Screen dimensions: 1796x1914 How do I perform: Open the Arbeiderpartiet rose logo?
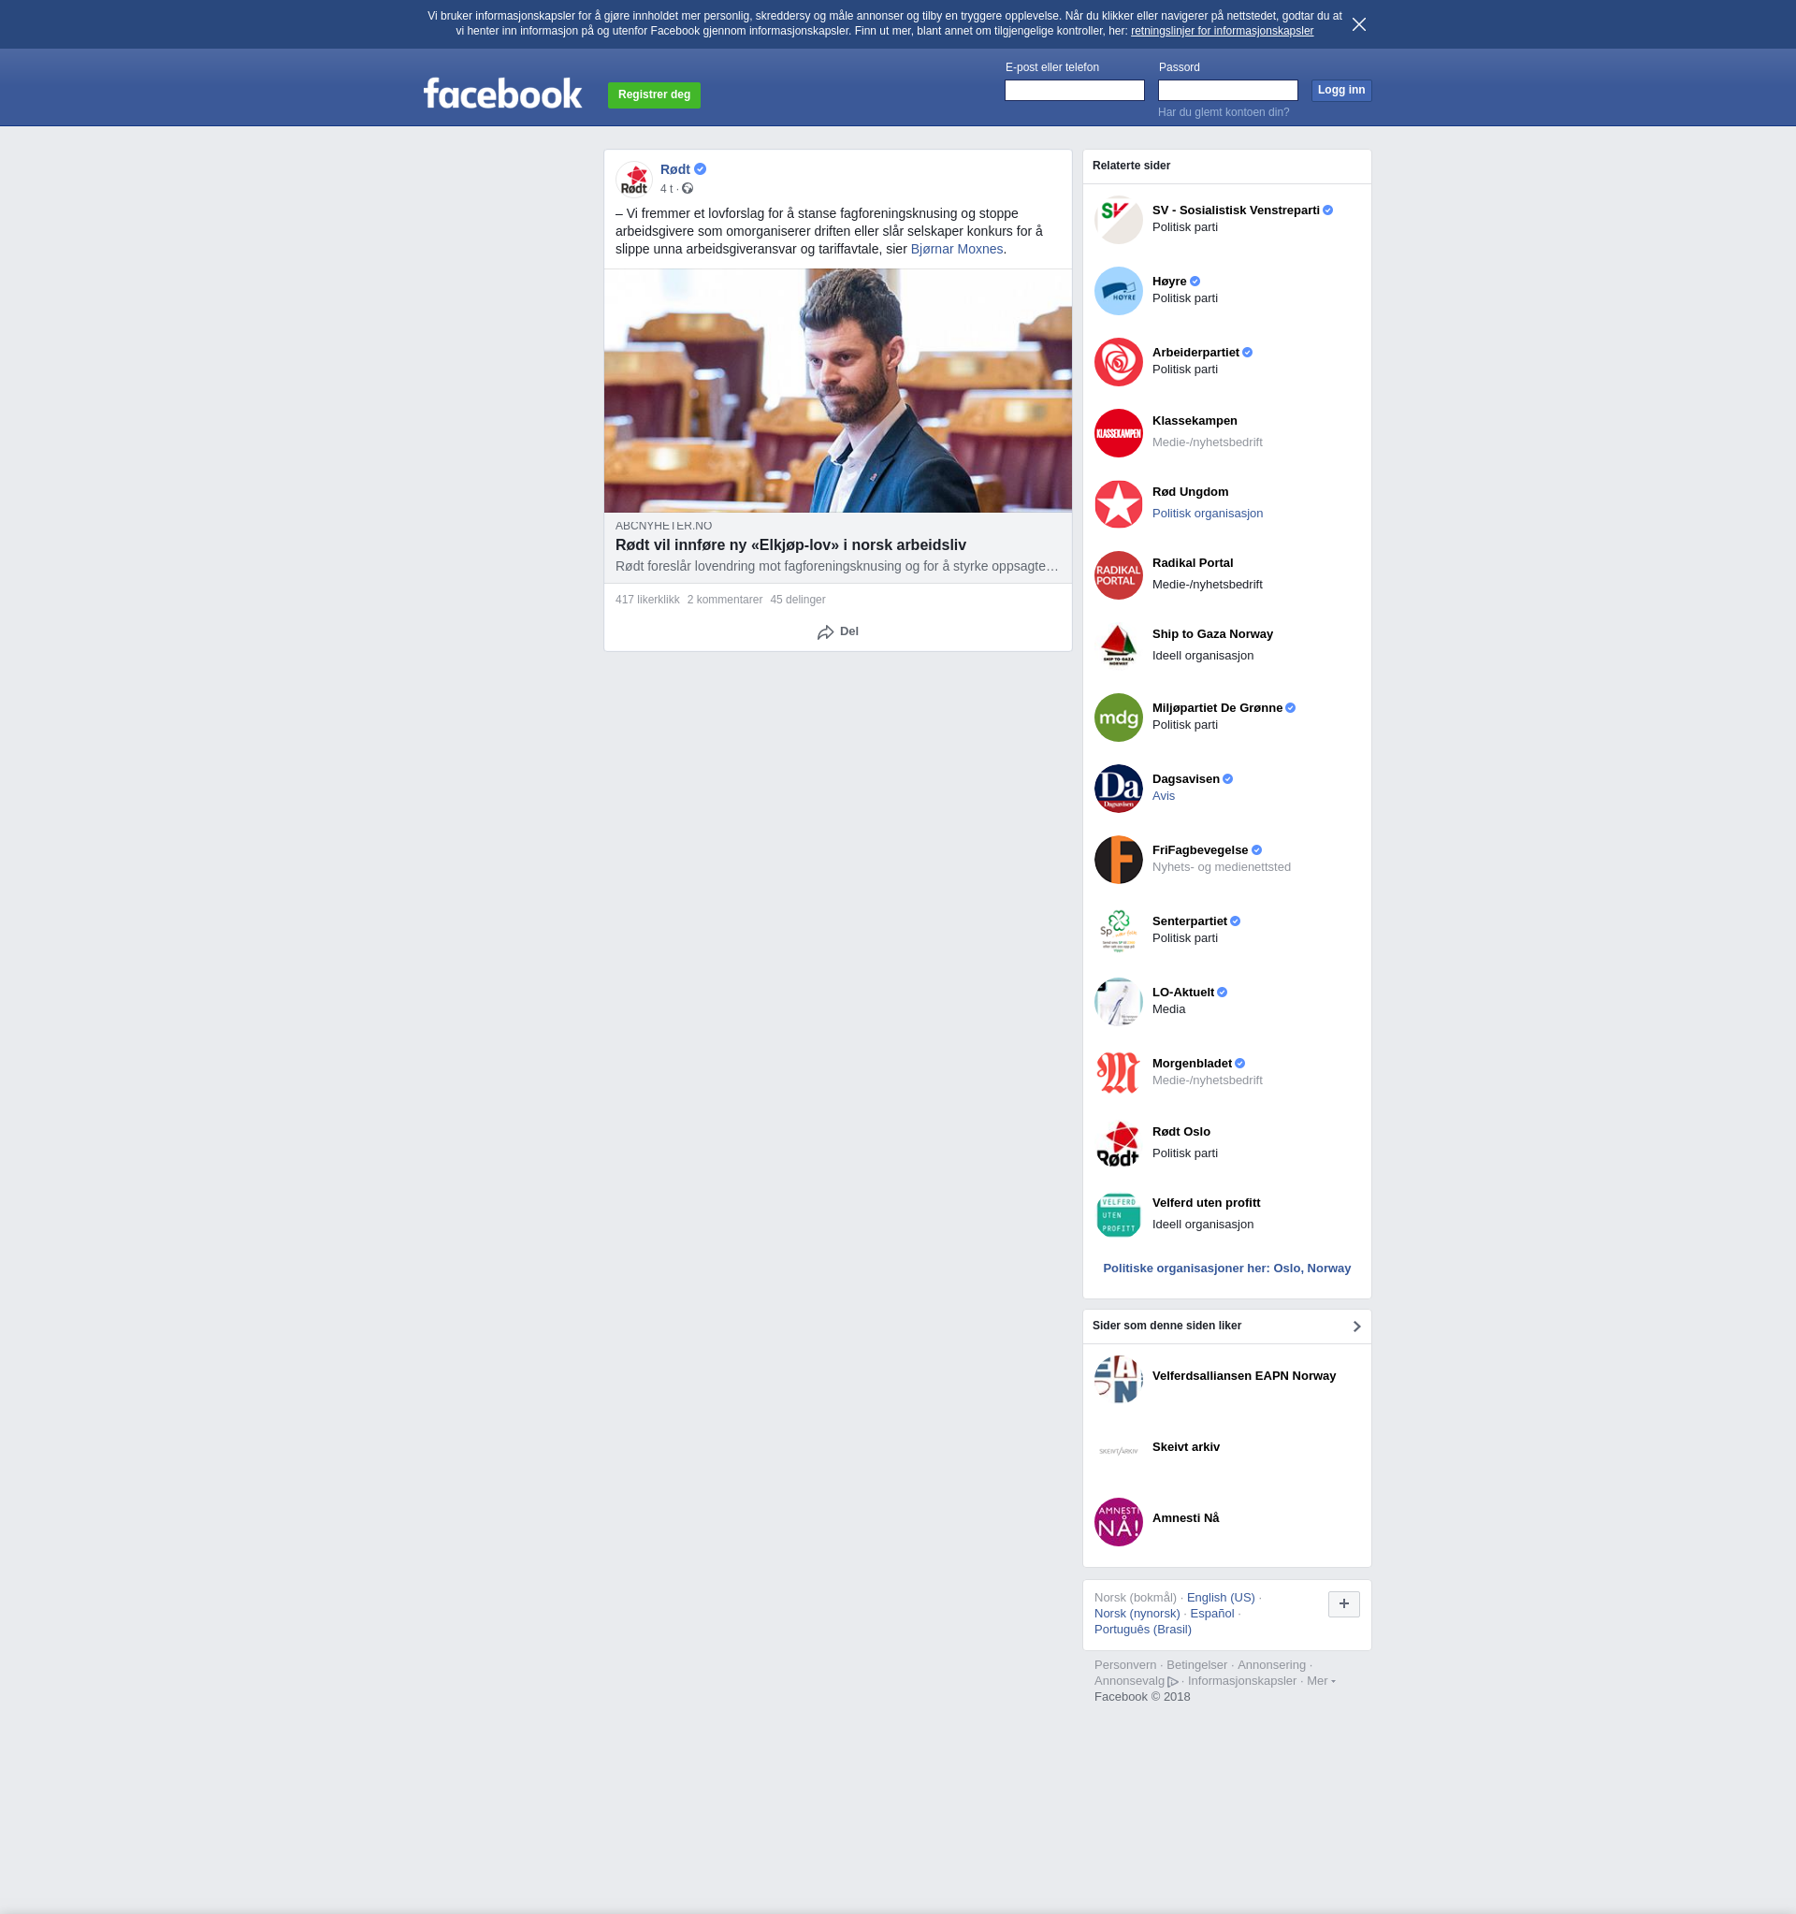(x=1119, y=362)
